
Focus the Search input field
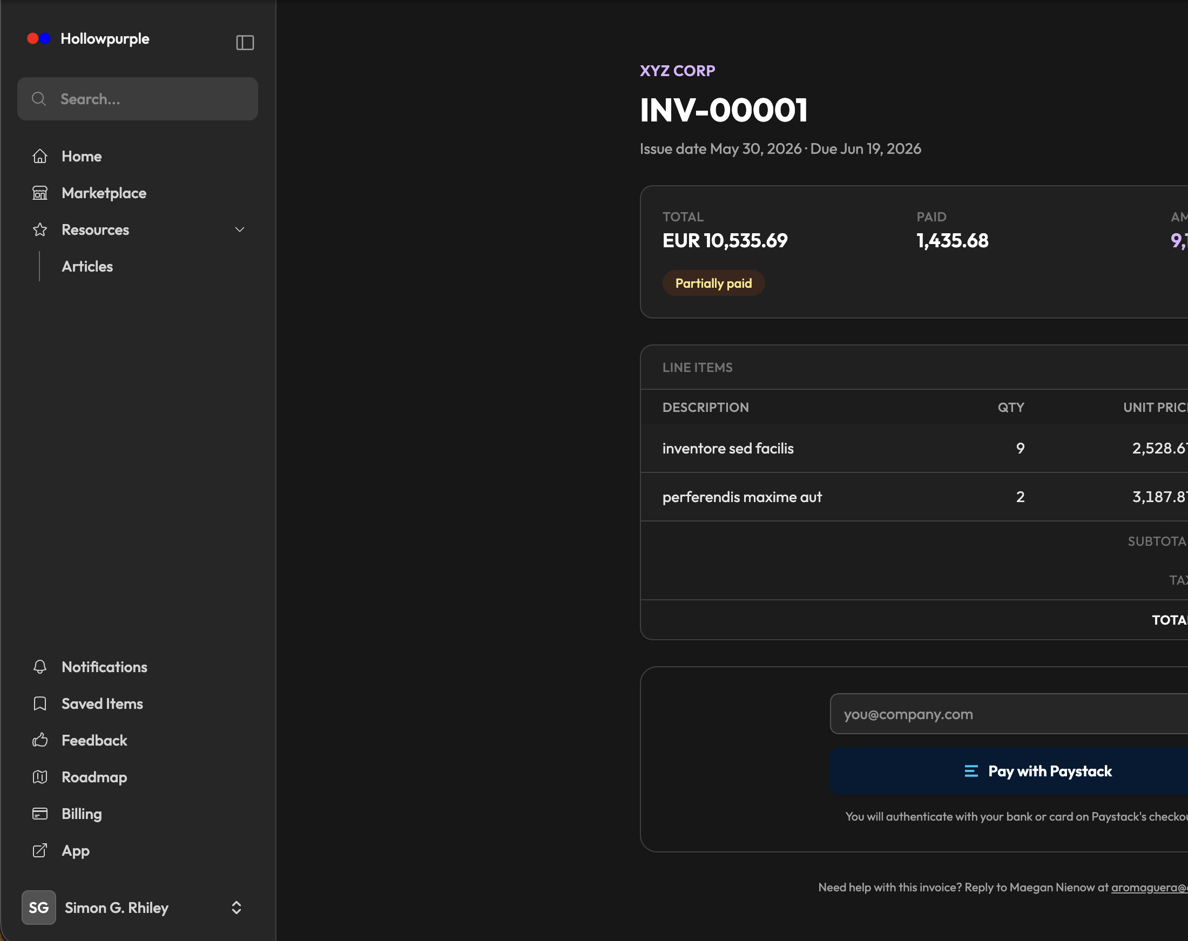point(138,99)
